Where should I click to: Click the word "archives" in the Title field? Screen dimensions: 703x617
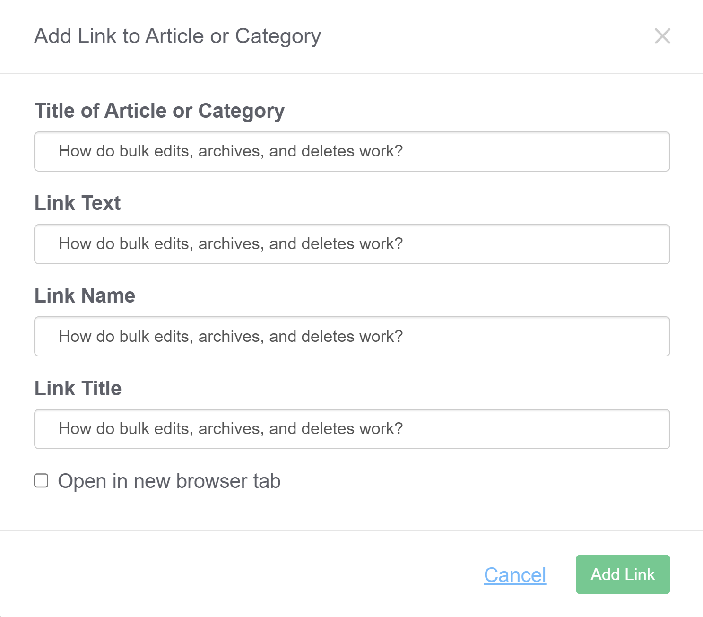tap(231, 151)
